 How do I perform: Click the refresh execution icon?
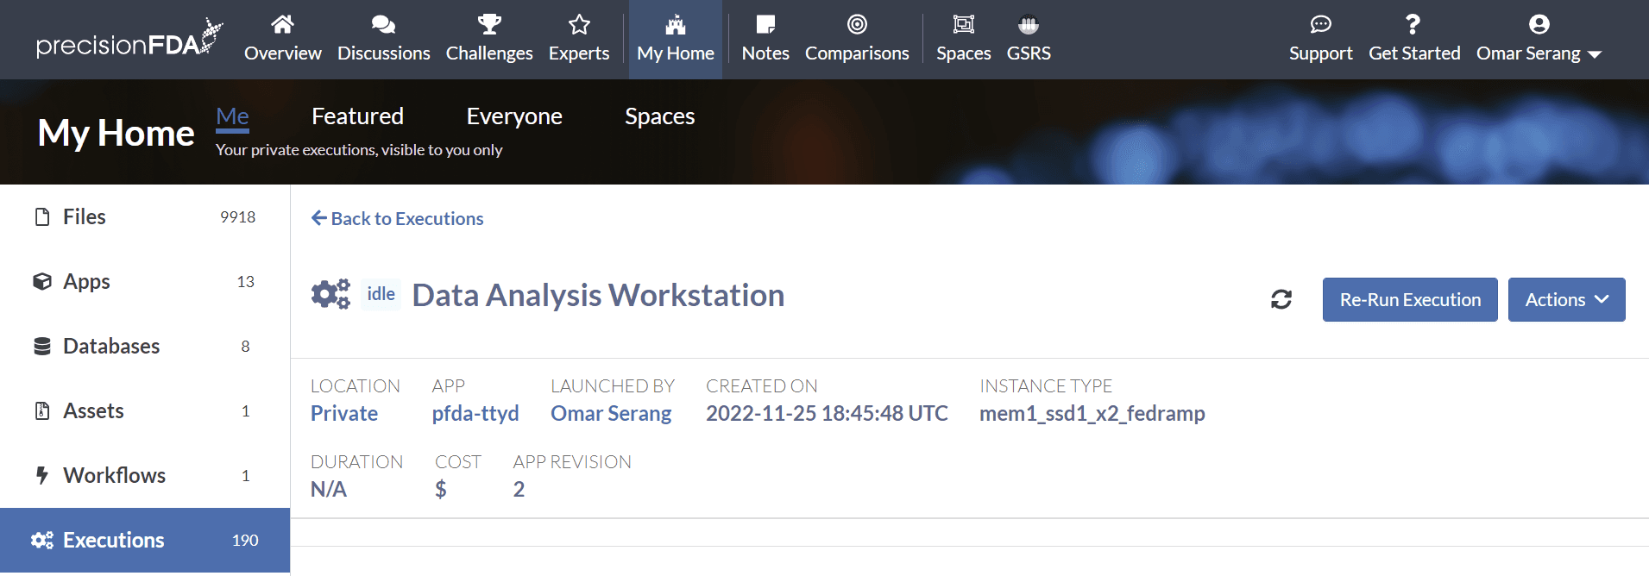(1281, 299)
